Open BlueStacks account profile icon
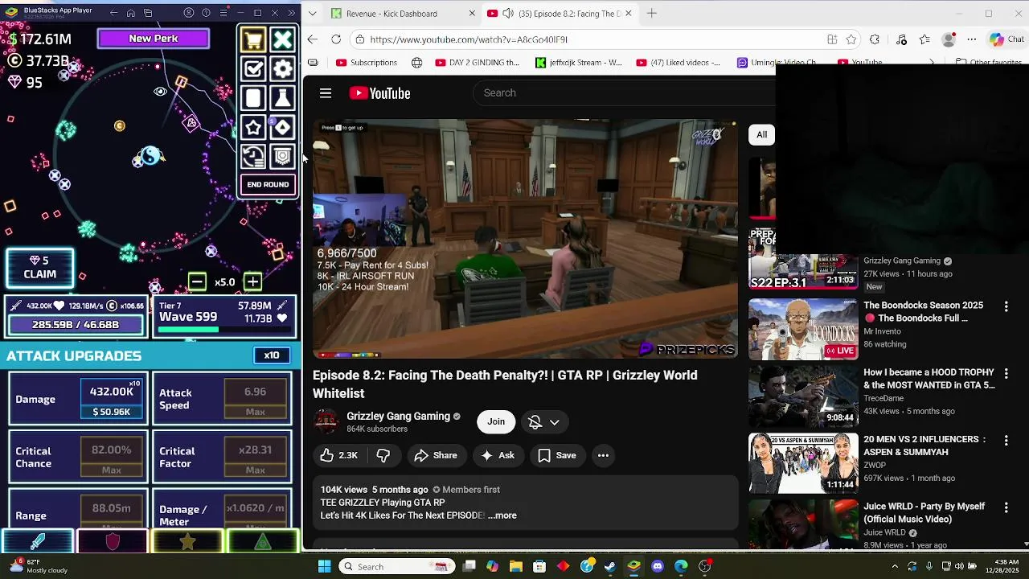The height and width of the screenshot is (579, 1029). pos(189,13)
